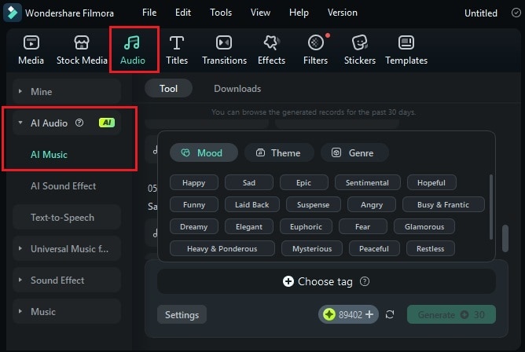Click the 89402 AI credits counter
This screenshot has width=525, height=352.
pyautogui.click(x=348, y=314)
